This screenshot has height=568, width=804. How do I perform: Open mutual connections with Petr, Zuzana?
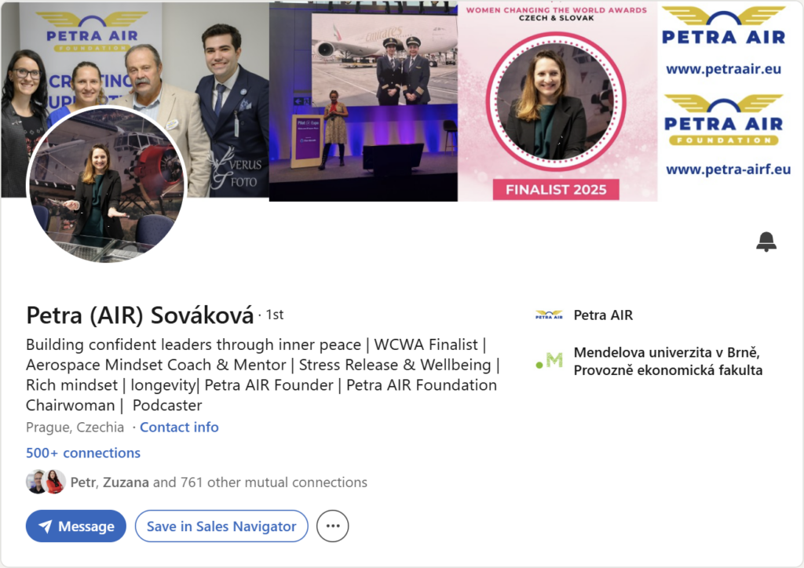click(x=219, y=482)
